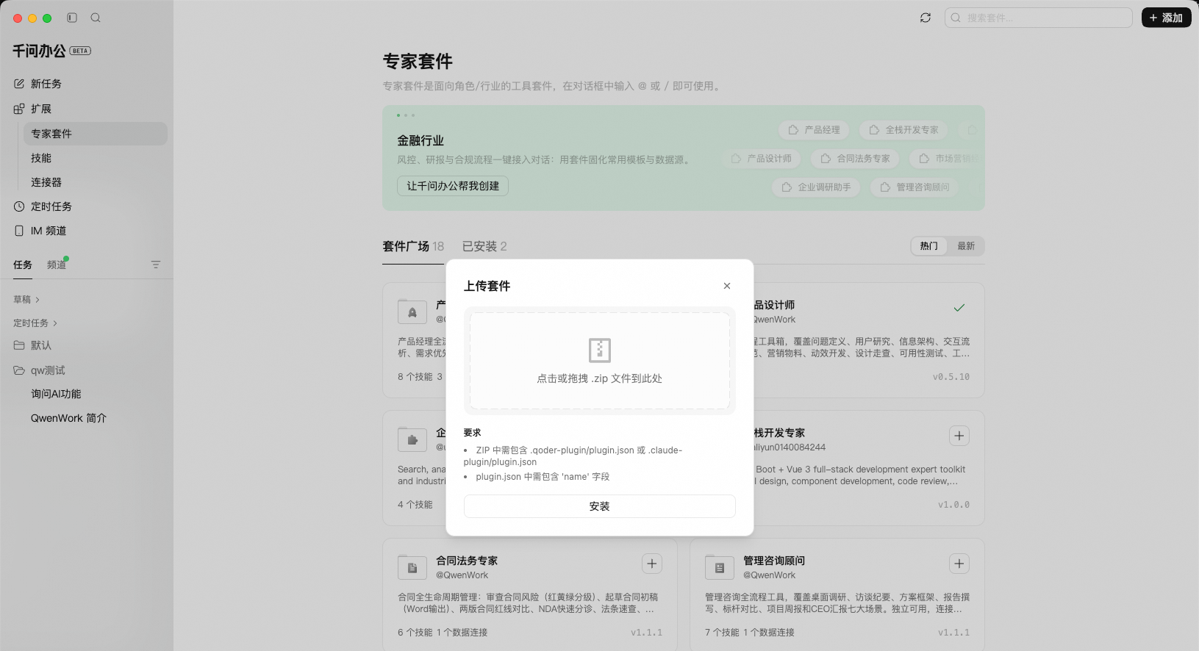The image size is (1199, 651).
Task: Click the v0.5.10 version label
Action: (x=951, y=377)
